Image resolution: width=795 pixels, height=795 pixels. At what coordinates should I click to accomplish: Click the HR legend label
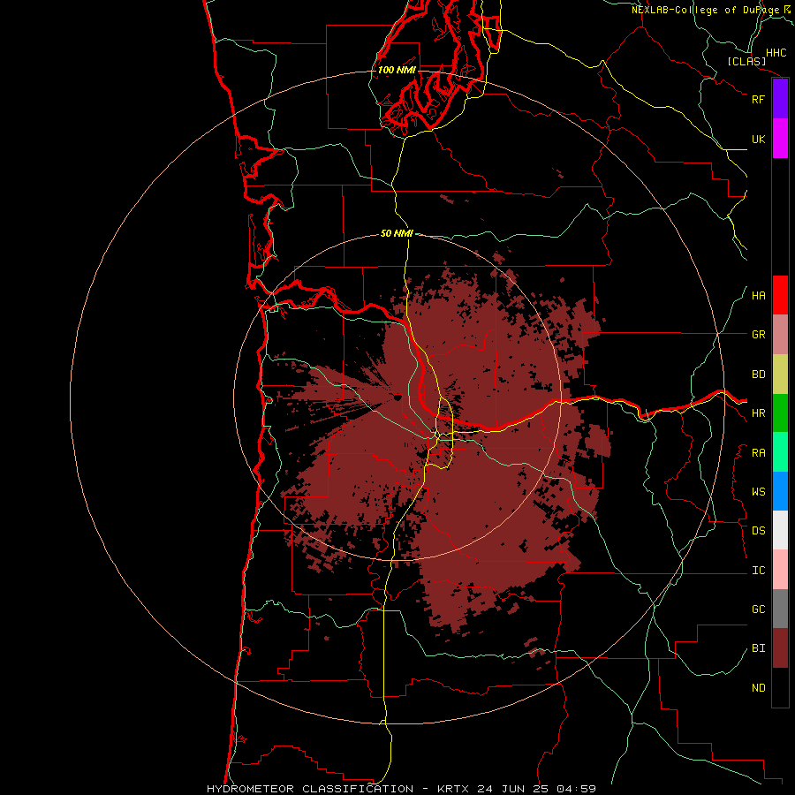pyautogui.click(x=758, y=413)
